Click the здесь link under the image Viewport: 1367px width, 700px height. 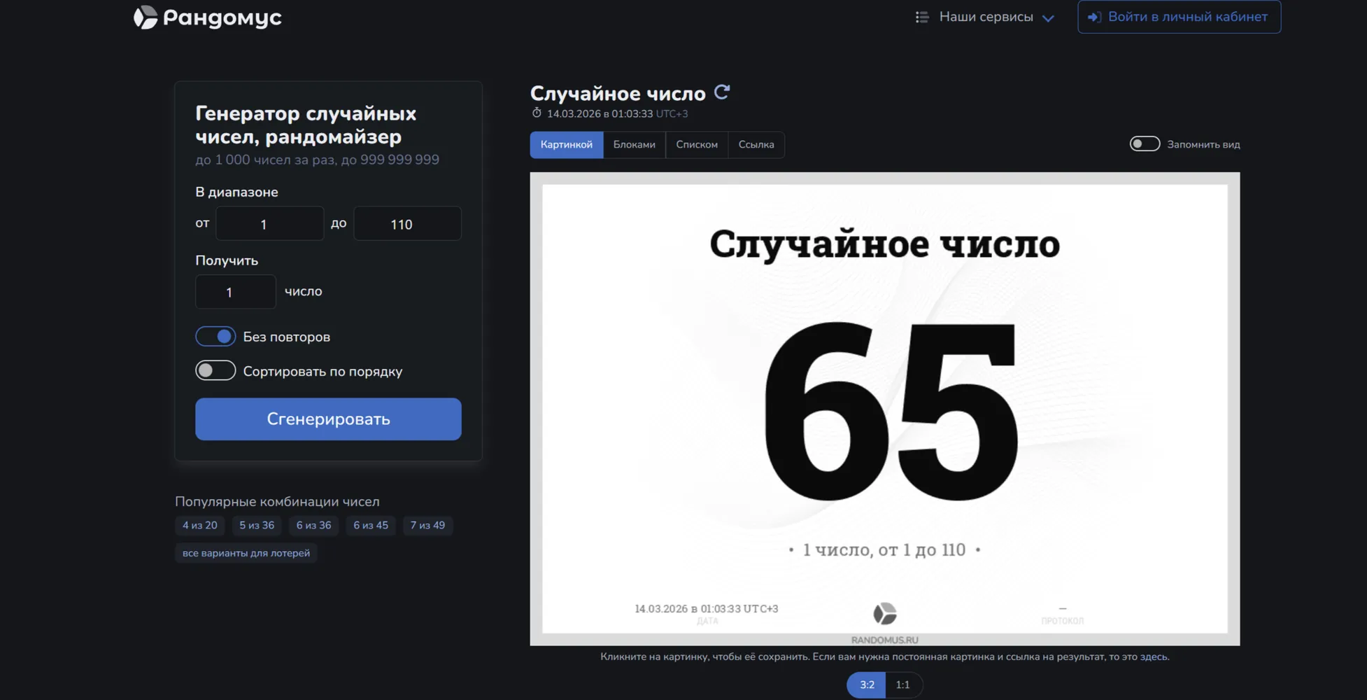coord(1154,657)
